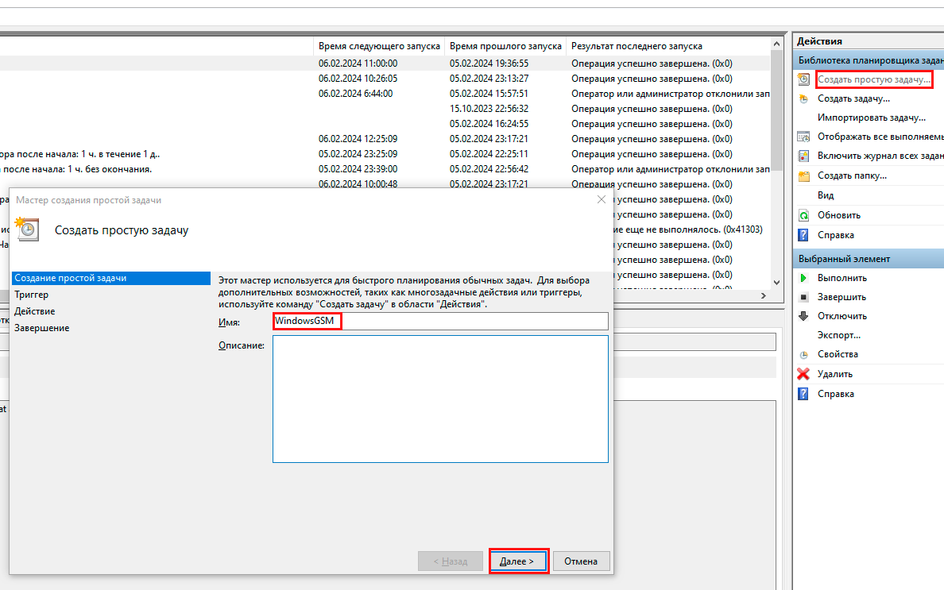Click Включить журнал всех заданий action
Screen dimensions: 944x590
pyautogui.click(x=880, y=156)
